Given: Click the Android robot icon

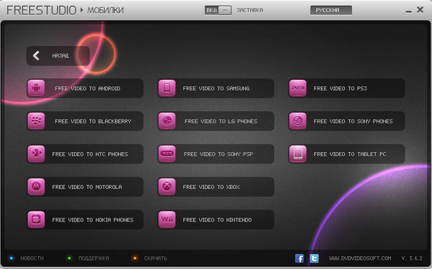Looking at the screenshot, I should [36, 88].
